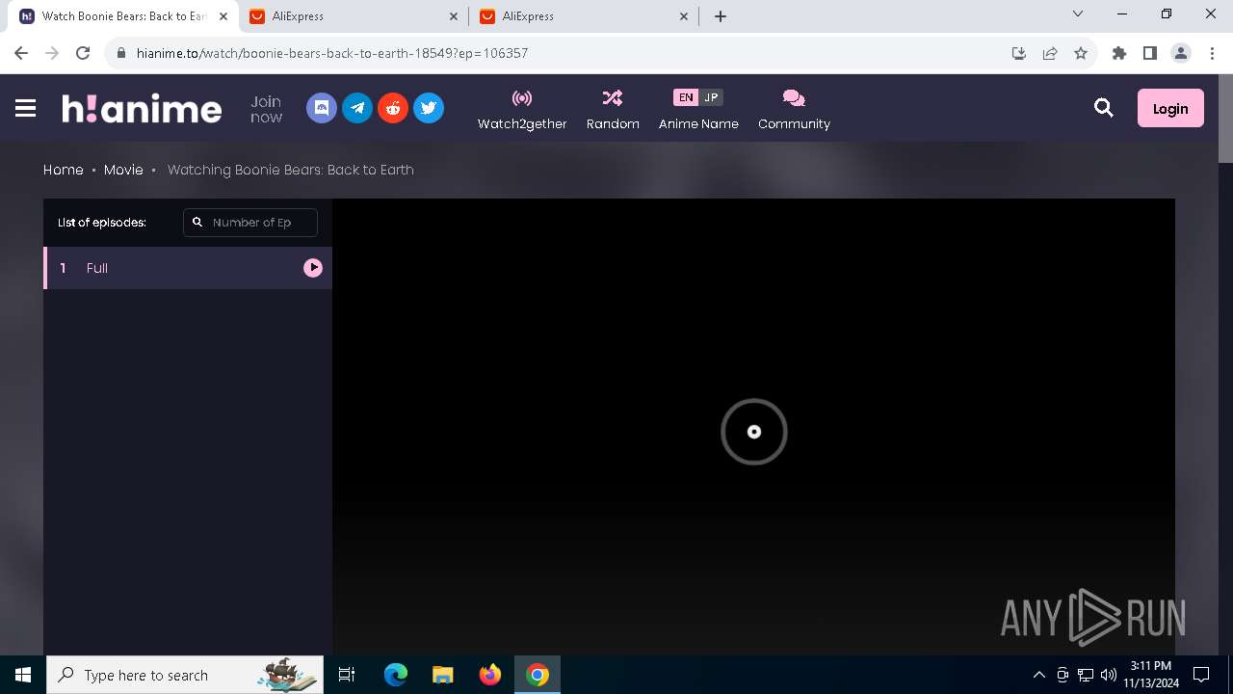Click the Login button

pyautogui.click(x=1170, y=108)
